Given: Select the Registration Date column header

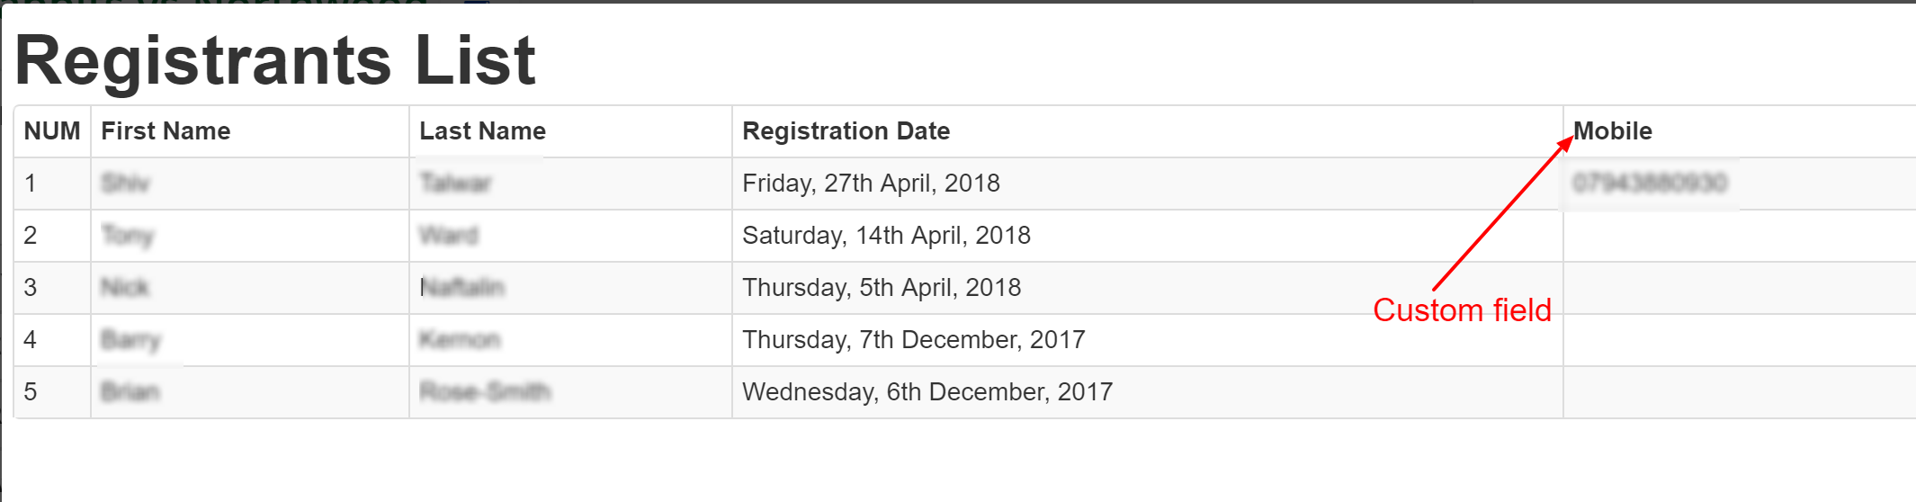Looking at the screenshot, I should (x=846, y=131).
